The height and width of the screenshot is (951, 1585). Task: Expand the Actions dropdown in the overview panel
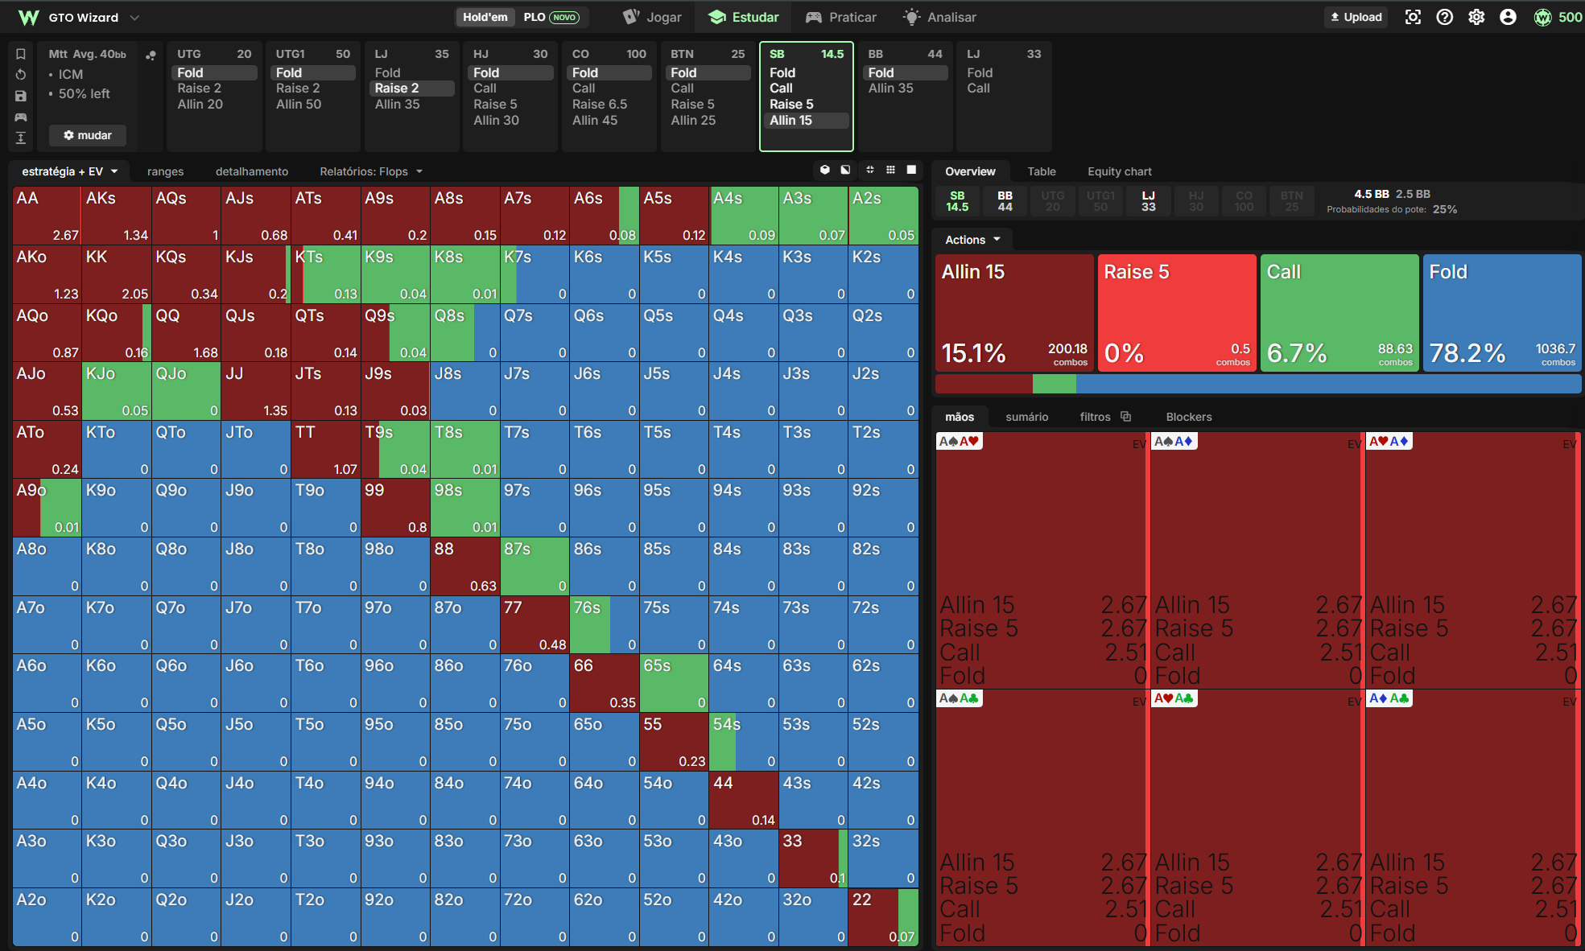click(x=972, y=240)
